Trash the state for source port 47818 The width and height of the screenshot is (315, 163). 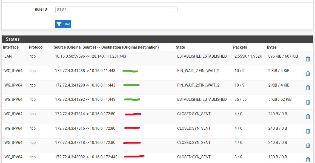[x=308, y=145]
